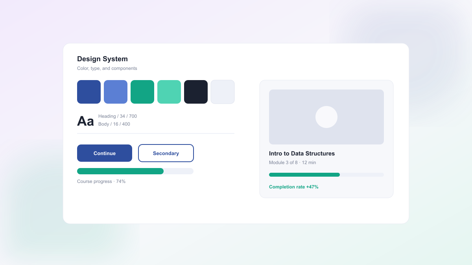The image size is (472, 265).
Task: Click the 'Body / 16 / 400' spec text
Action: coord(114,124)
